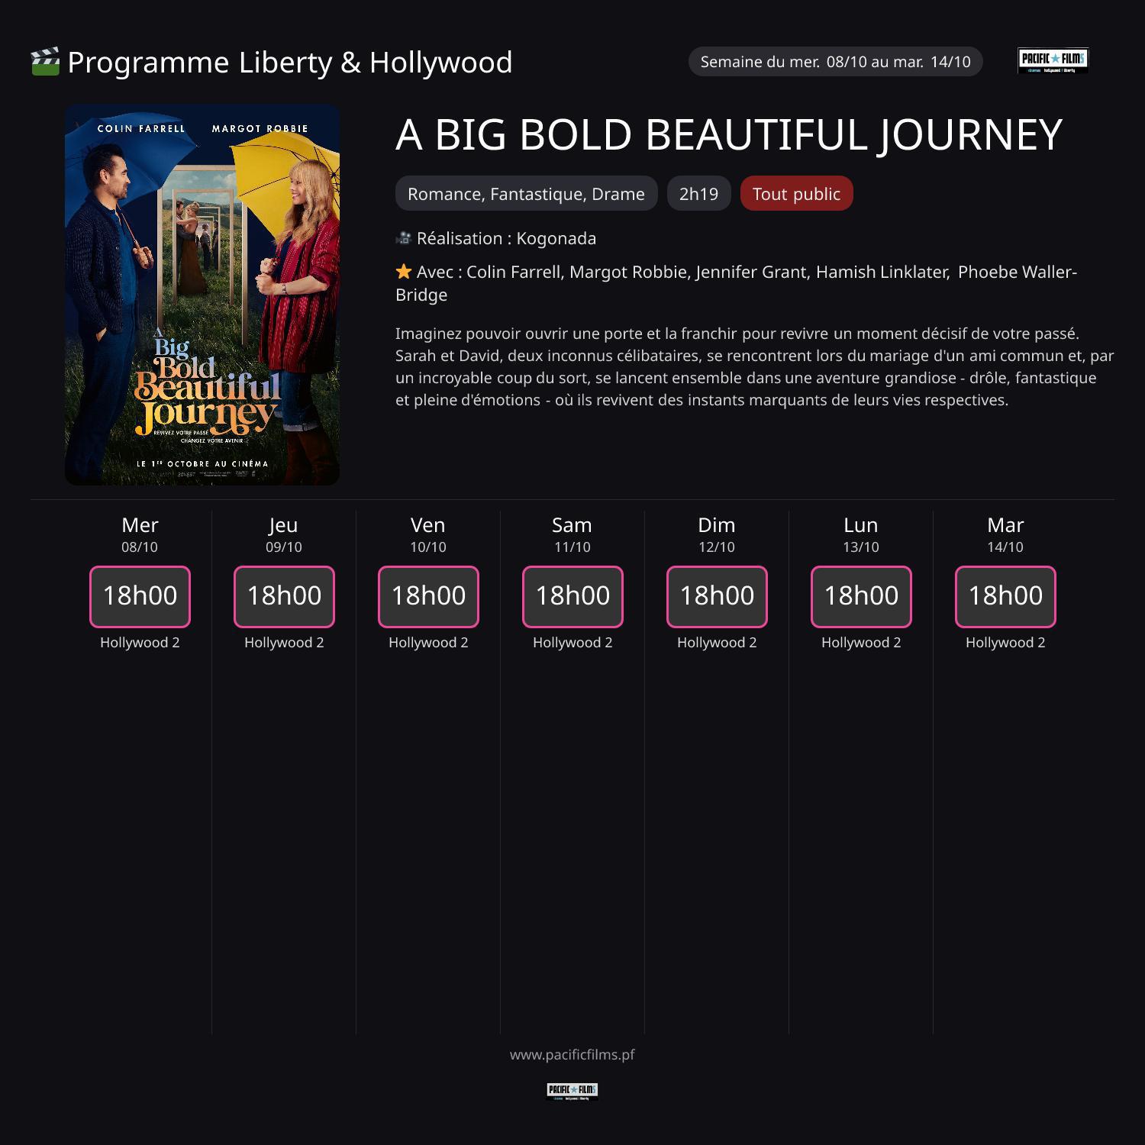Pick the Saturday 11/10 18h00 showtime
This screenshot has height=1145, width=1145.
(572, 596)
